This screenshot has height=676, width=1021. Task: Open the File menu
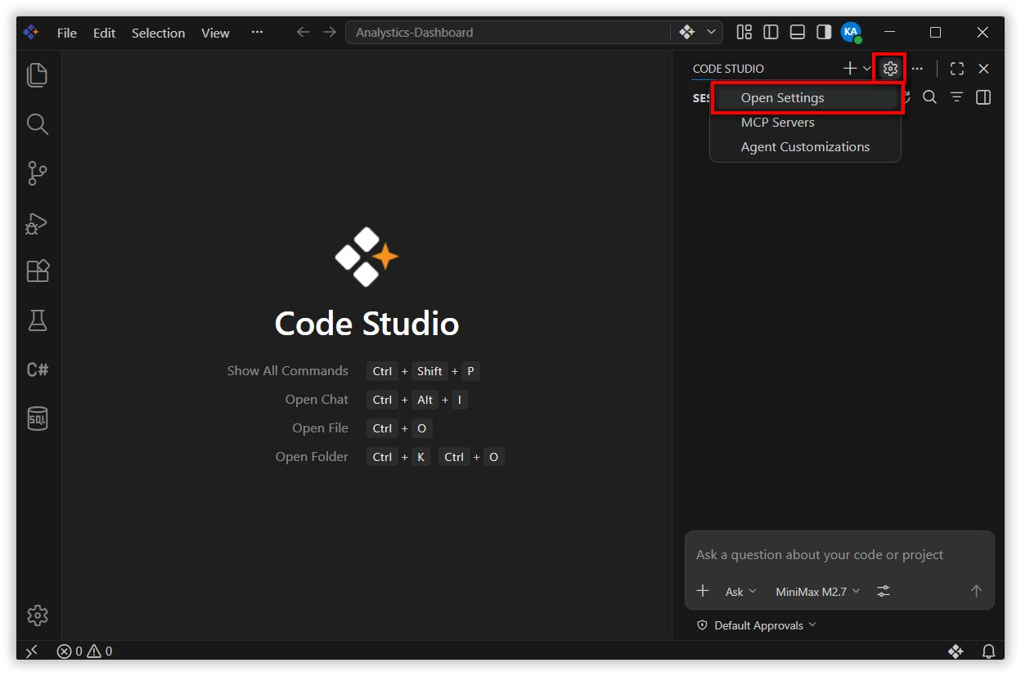coord(67,33)
